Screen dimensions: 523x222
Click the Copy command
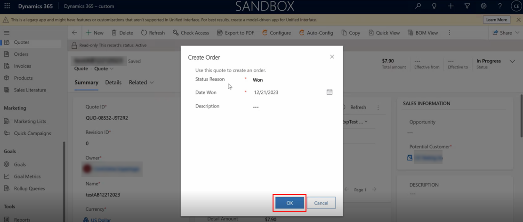[351, 33]
